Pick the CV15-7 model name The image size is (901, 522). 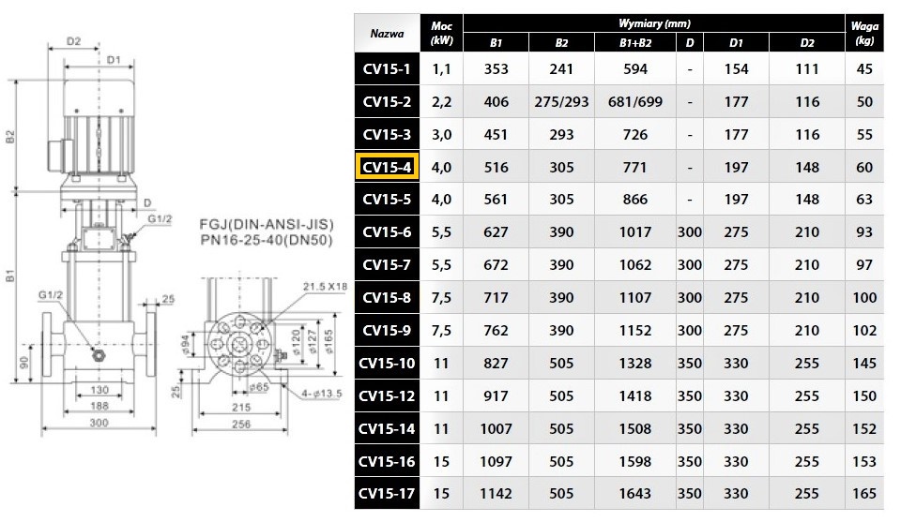point(387,264)
